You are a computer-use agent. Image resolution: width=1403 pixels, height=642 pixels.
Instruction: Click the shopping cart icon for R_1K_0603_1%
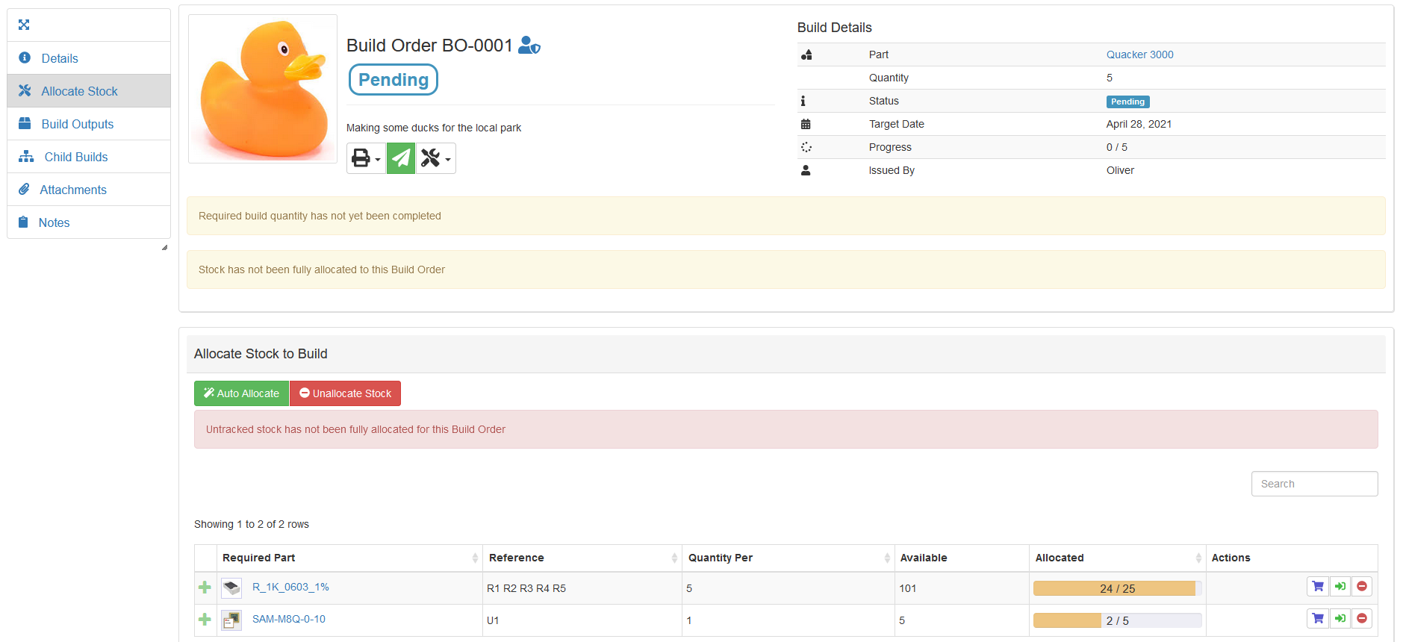tap(1318, 587)
